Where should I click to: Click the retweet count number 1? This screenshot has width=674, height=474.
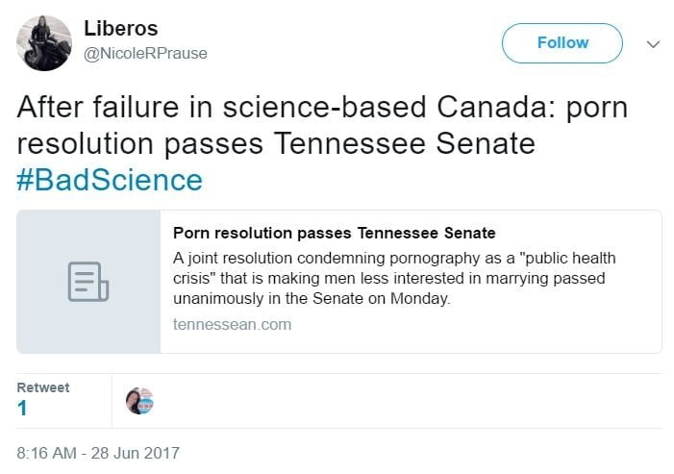point(22,408)
